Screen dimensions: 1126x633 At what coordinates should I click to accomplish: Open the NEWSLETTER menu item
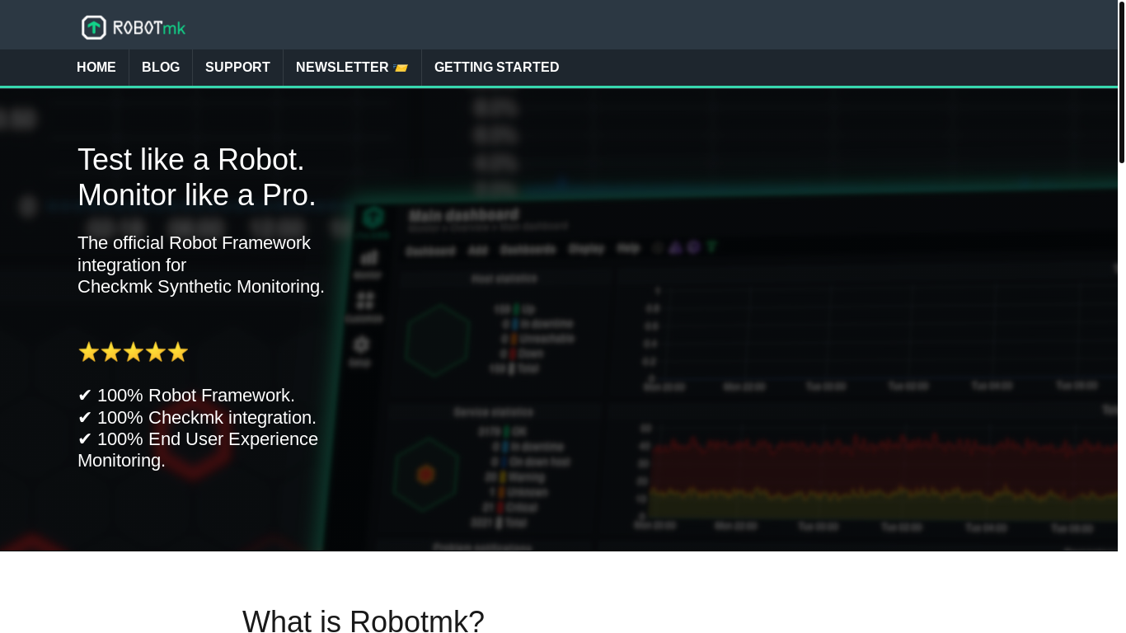pos(352,68)
